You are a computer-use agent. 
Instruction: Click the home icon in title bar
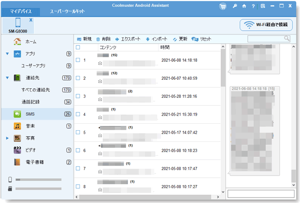(x=244, y=6)
